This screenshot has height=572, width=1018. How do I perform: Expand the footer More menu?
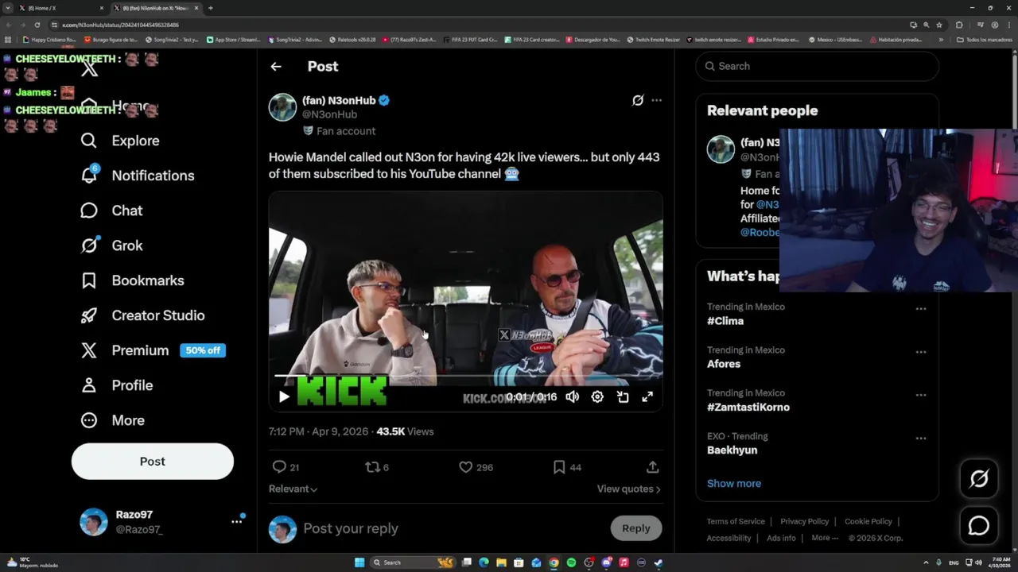(x=825, y=538)
